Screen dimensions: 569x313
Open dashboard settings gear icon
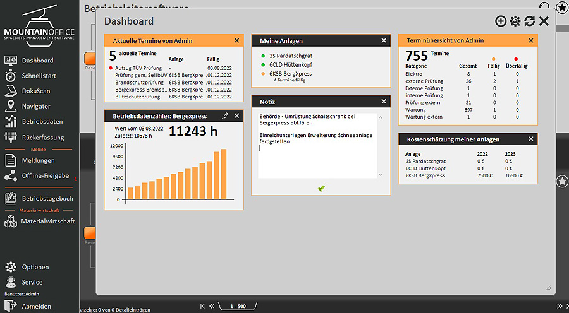pyautogui.click(x=515, y=21)
